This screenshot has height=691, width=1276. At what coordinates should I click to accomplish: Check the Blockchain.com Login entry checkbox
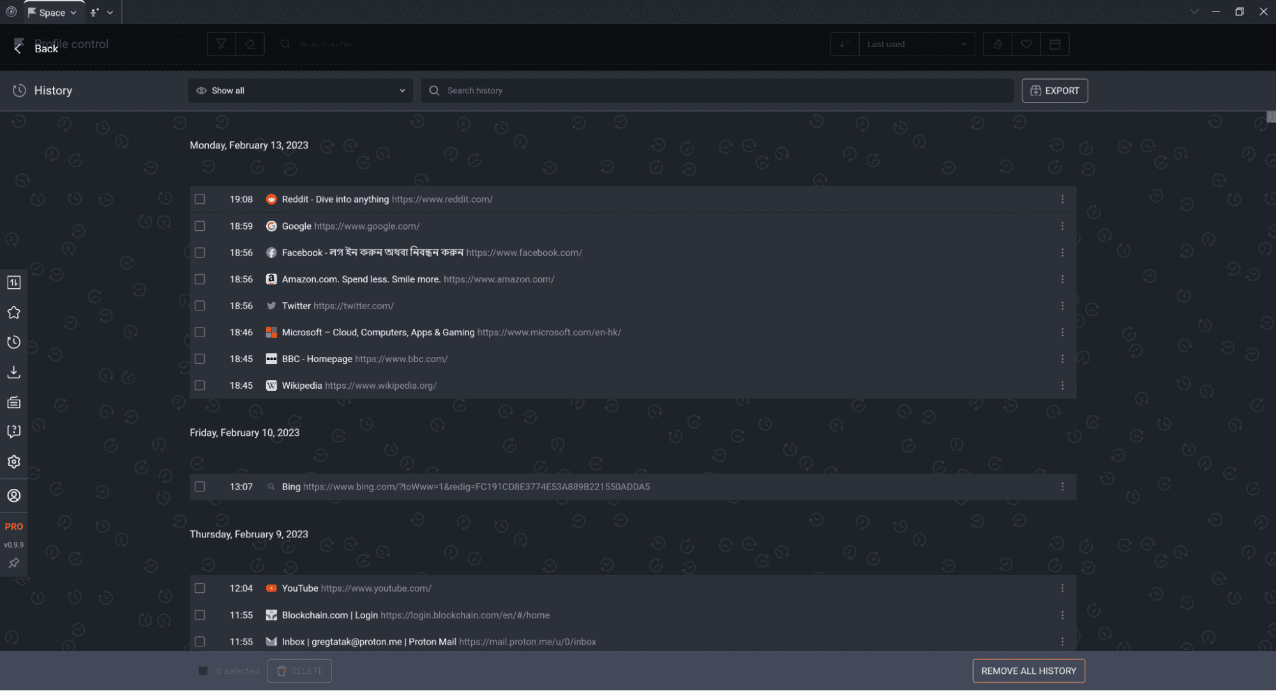pos(200,615)
